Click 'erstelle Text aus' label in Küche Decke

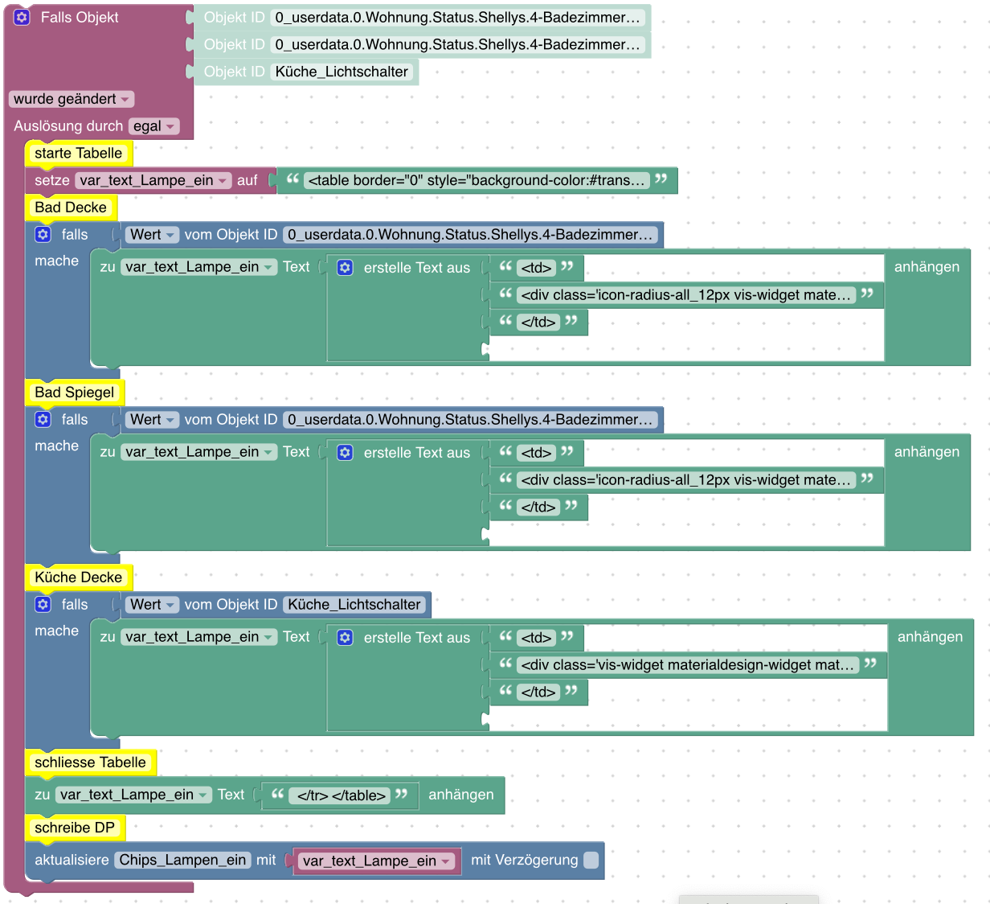click(416, 638)
